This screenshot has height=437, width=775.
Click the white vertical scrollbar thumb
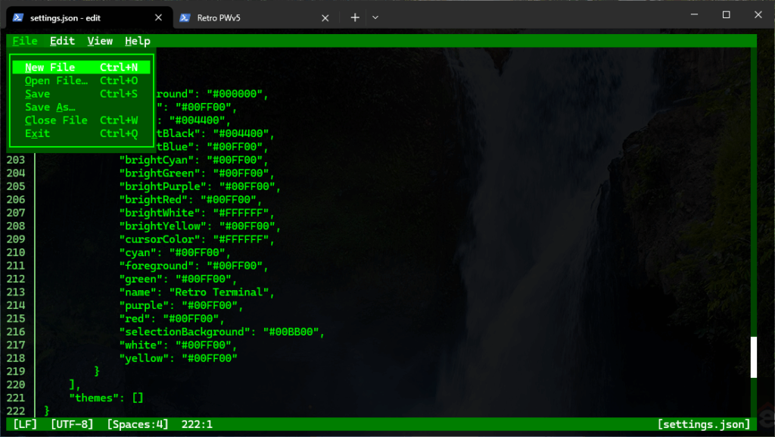click(x=754, y=357)
